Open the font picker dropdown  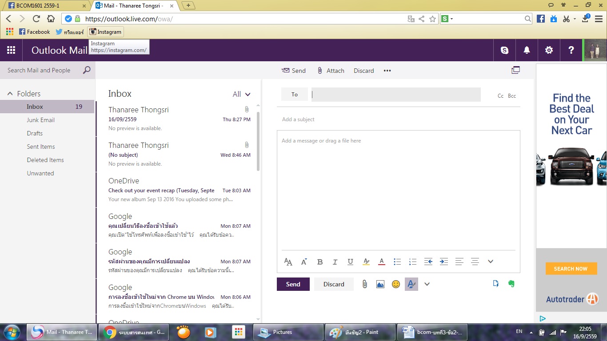[288, 262]
